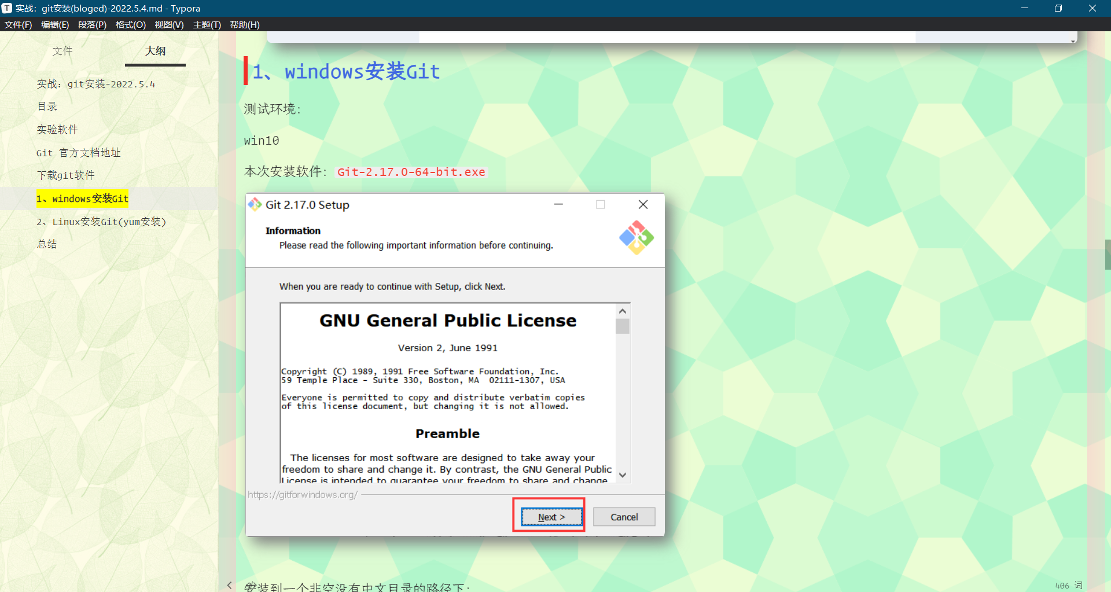Minimize the Typora window
This screenshot has height=592, width=1111.
(1024, 8)
